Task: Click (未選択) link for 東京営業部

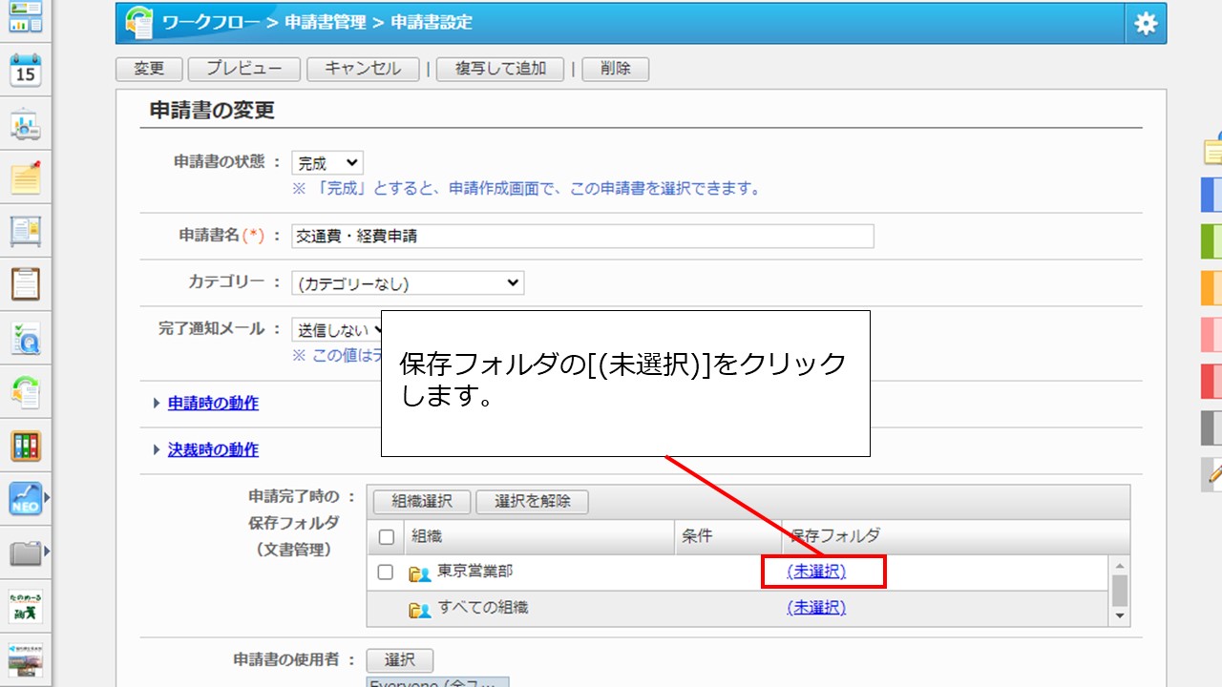Action: pos(816,572)
